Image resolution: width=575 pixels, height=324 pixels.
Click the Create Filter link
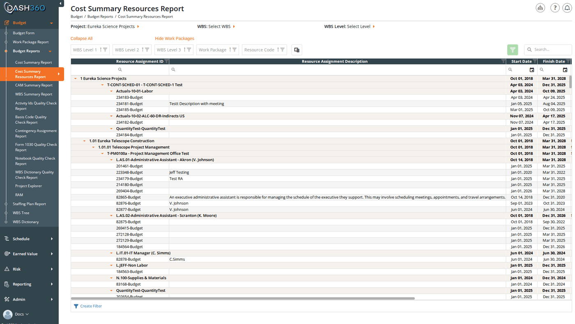pos(91,306)
